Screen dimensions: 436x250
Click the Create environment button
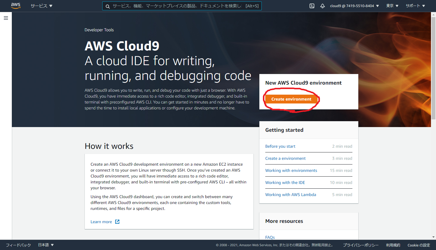291,99
